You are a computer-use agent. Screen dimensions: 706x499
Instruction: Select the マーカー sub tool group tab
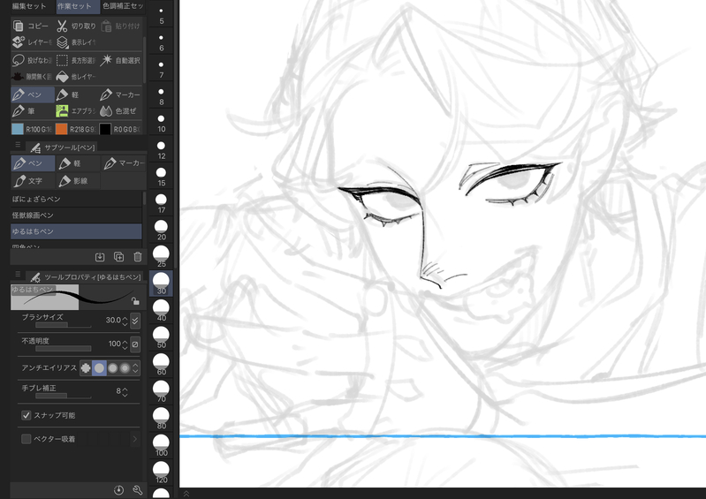pos(124,163)
